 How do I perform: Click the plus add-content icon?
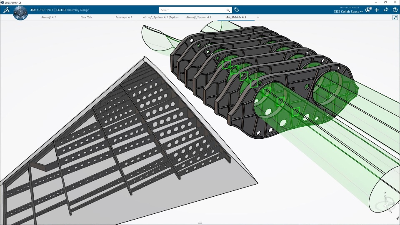click(x=377, y=10)
